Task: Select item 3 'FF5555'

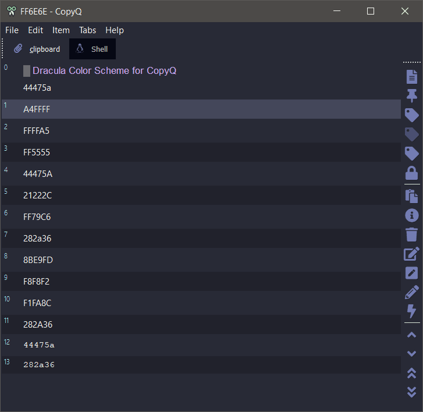Action: click(x=201, y=152)
